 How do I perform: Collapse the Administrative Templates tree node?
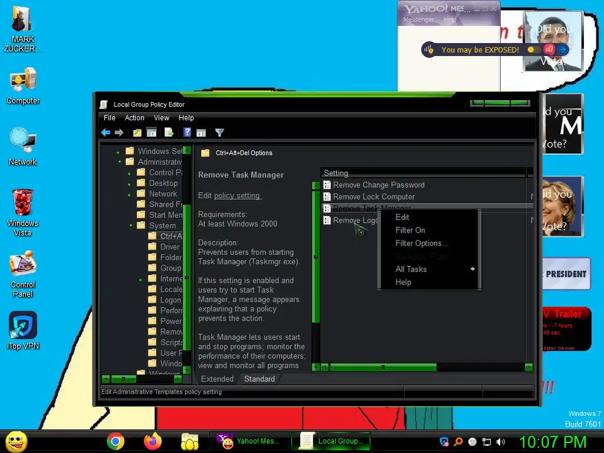120,162
